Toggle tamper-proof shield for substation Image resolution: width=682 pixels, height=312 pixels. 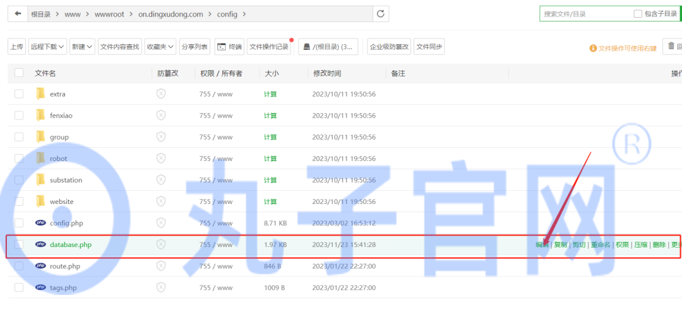(x=161, y=180)
